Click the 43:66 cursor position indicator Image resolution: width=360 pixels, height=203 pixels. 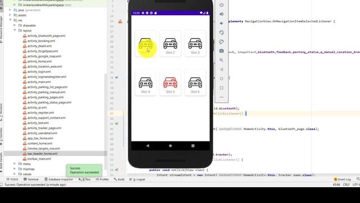click(x=336, y=184)
